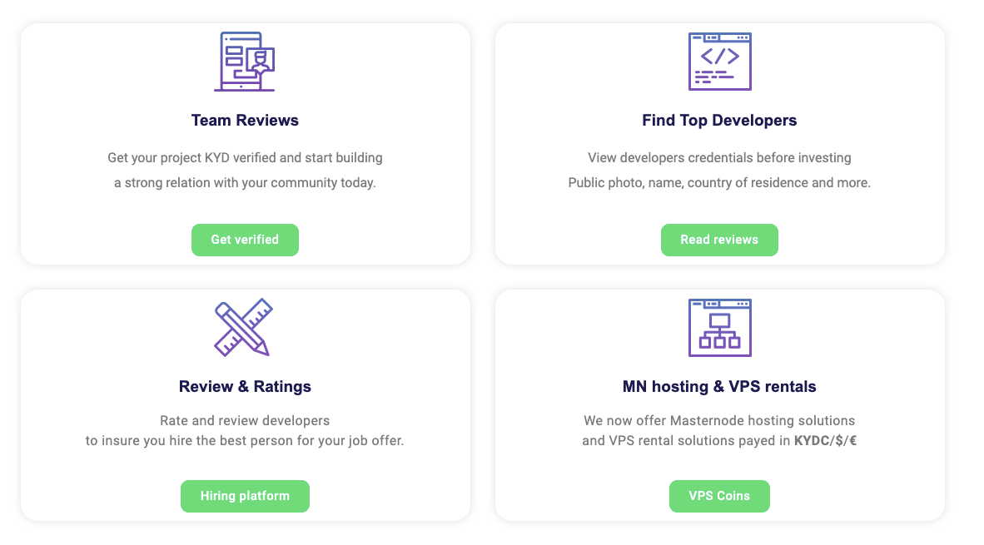Select the VPS Coins button
Screen dimensions: 984x545
pos(719,496)
